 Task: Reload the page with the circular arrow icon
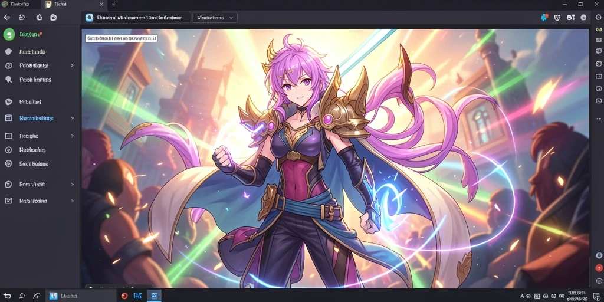(22, 17)
